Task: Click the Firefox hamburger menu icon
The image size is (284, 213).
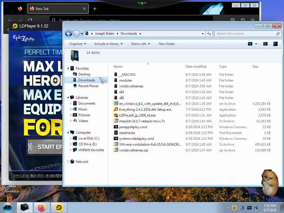Action: click(x=253, y=20)
